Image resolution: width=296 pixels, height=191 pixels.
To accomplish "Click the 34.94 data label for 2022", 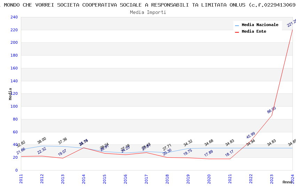I will click(251, 143).
